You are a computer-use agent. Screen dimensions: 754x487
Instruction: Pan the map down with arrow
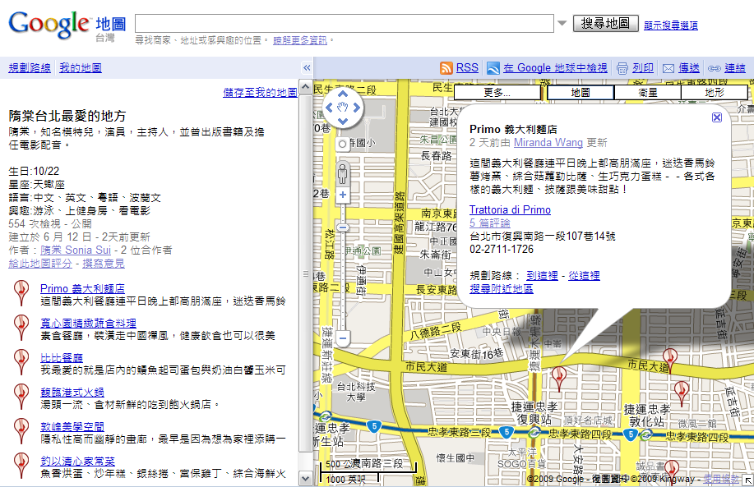point(342,121)
